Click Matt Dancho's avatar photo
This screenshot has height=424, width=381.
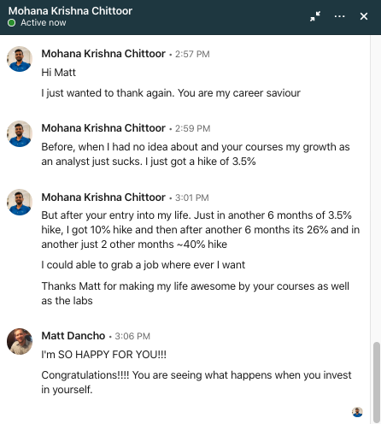pos(20,341)
